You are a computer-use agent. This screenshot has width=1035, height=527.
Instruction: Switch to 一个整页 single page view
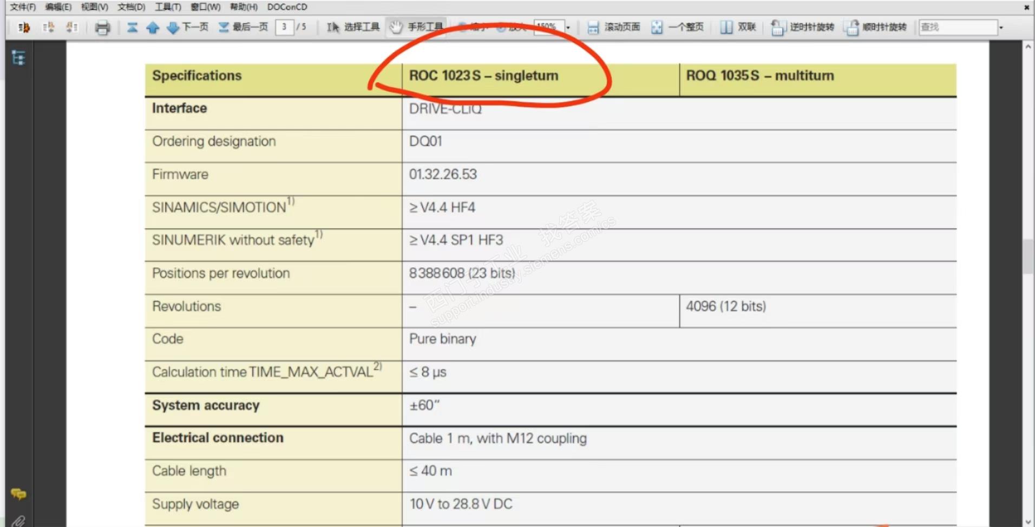[677, 27]
